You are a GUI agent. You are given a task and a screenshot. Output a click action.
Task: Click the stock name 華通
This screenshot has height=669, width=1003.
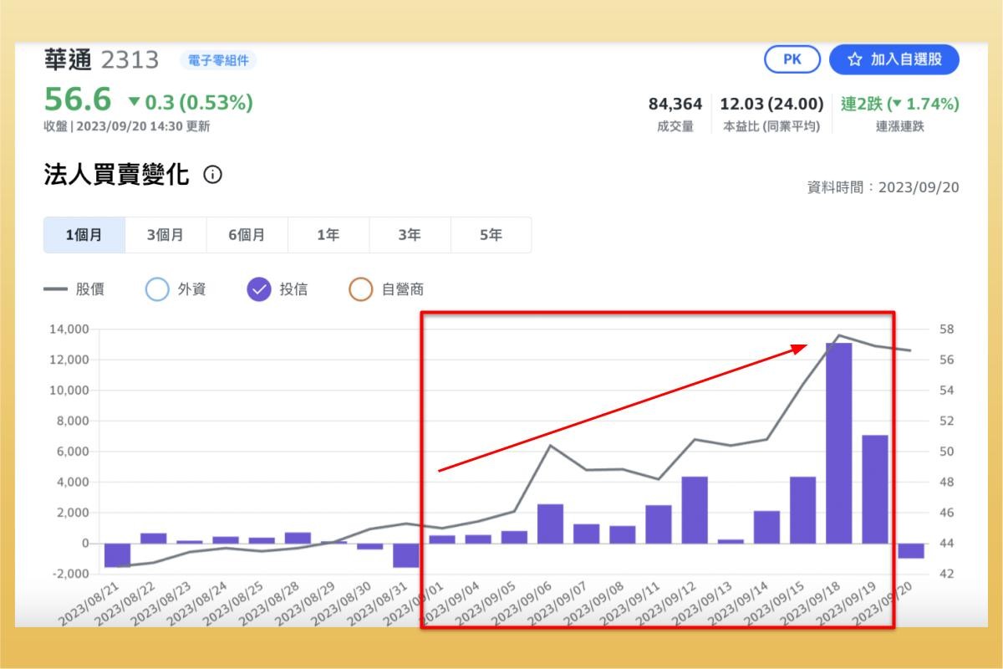point(67,59)
